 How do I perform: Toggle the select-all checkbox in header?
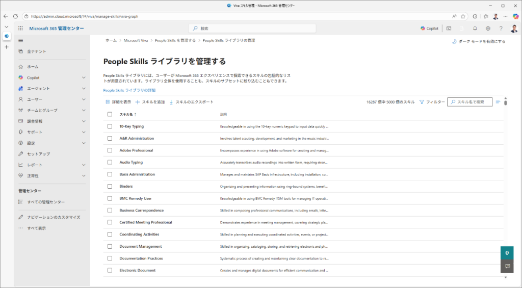(x=110, y=114)
